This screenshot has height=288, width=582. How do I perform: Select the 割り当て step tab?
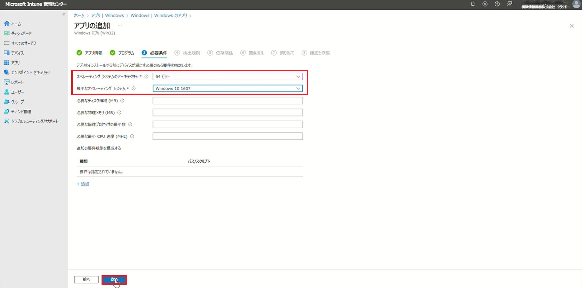coord(283,53)
